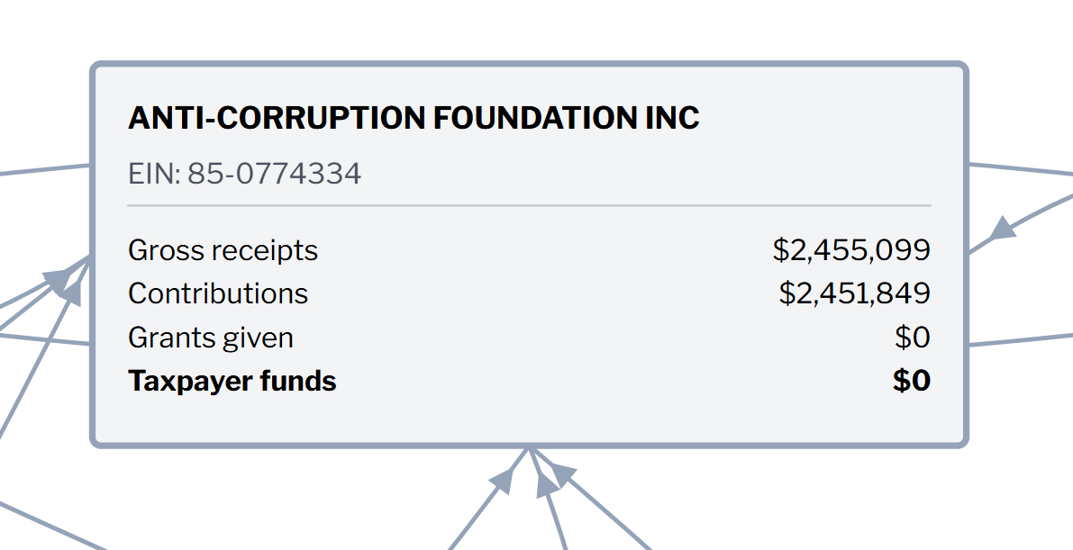Click the Grants given label
1073x550 pixels.
point(211,338)
